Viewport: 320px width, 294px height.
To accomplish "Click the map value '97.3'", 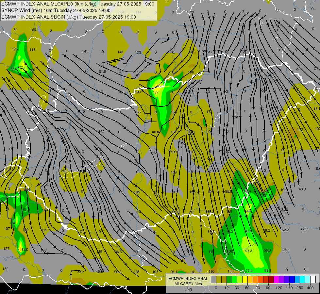I will pyautogui.click(x=248, y=251).
